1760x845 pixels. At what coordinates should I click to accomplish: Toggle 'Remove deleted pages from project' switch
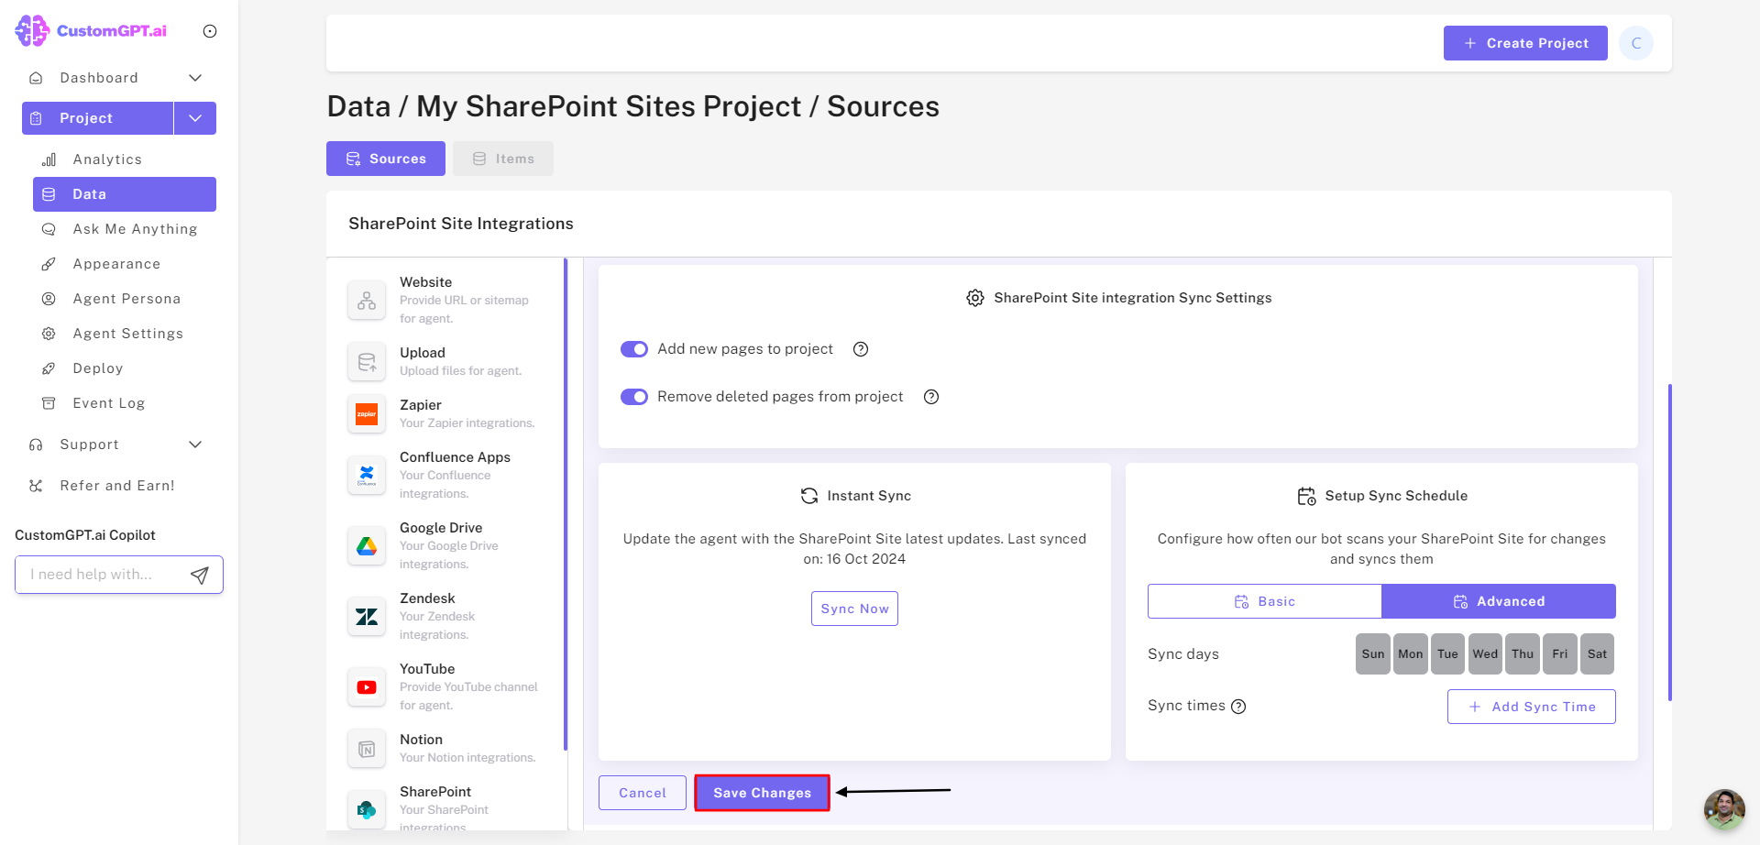point(634,397)
